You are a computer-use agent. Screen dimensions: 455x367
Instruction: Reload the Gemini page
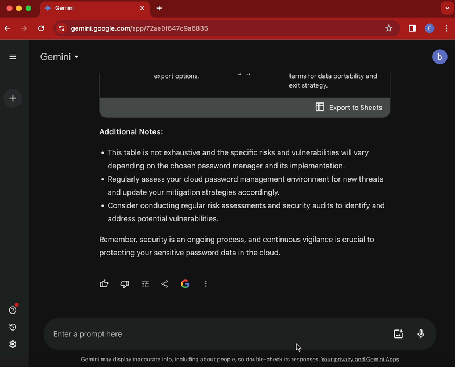coord(41,28)
